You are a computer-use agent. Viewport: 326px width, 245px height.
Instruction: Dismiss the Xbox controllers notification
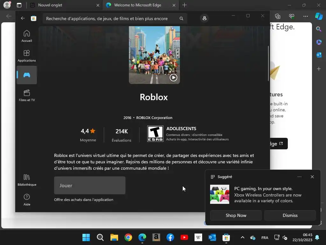click(290, 215)
